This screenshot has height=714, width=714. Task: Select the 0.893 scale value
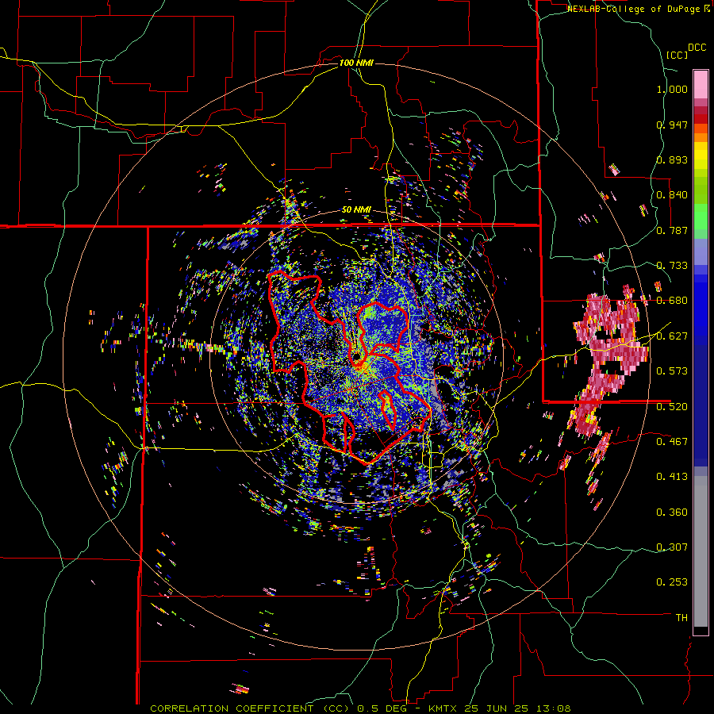(x=672, y=159)
